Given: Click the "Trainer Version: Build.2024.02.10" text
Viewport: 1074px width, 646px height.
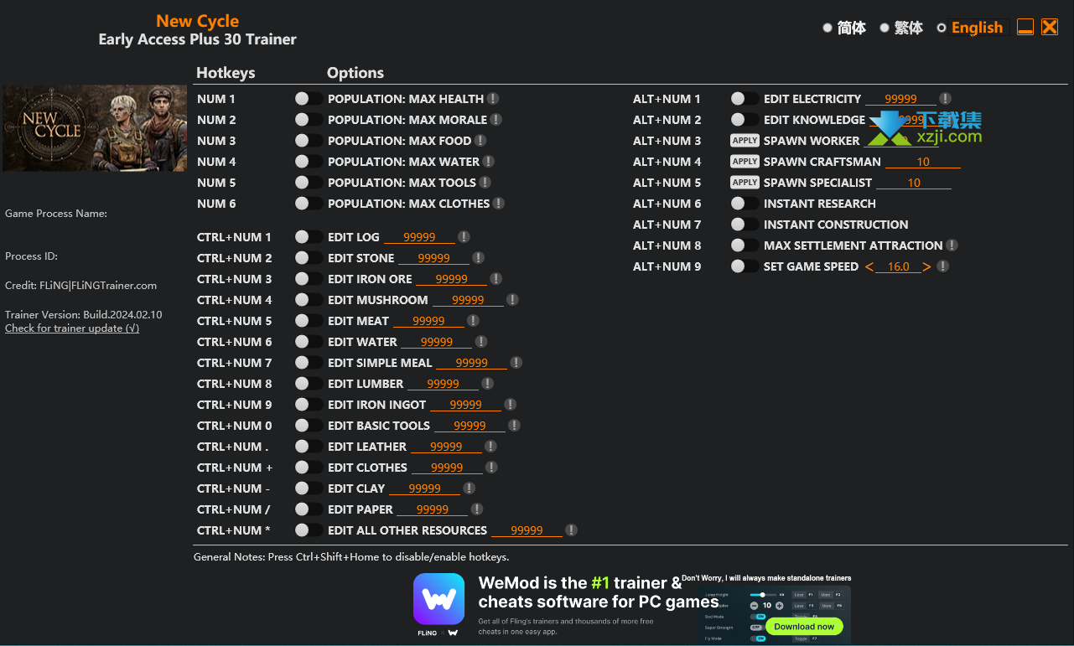Looking at the screenshot, I should 84,314.
